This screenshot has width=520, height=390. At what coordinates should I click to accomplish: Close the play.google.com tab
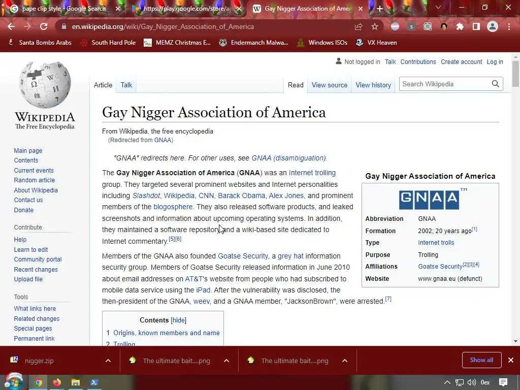pyautogui.click(x=239, y=9)
